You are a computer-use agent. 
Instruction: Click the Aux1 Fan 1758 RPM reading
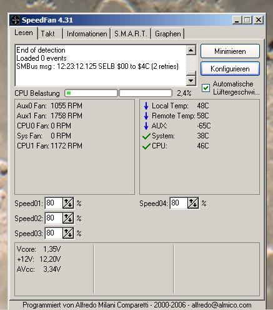click(x=49, y=116)
